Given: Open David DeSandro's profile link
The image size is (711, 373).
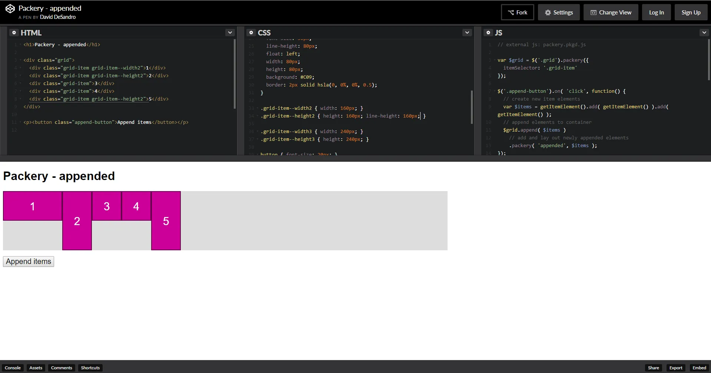Looking at the screenshot, I should 58,17.
